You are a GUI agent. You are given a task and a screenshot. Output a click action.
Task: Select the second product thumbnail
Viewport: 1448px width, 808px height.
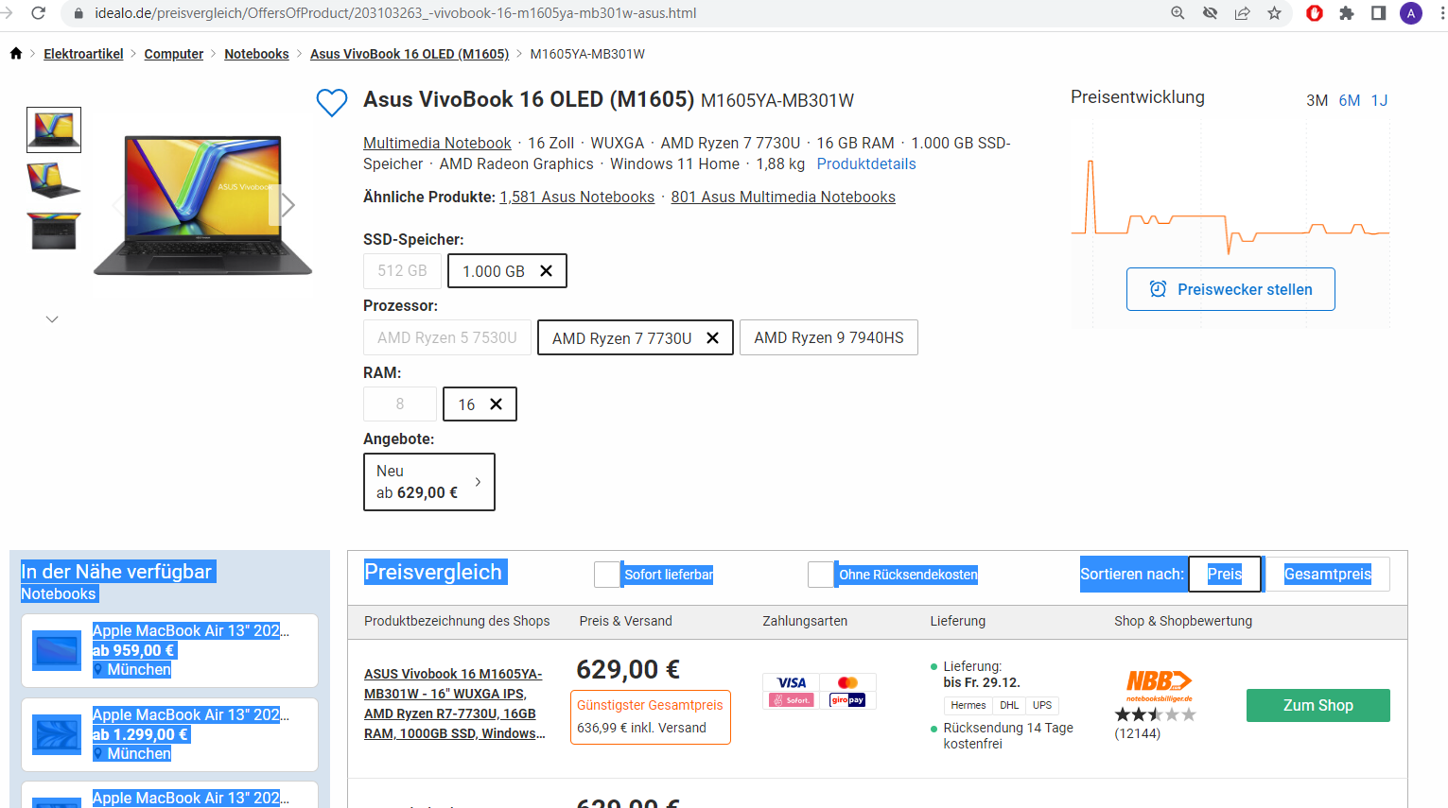pos(54,180)
